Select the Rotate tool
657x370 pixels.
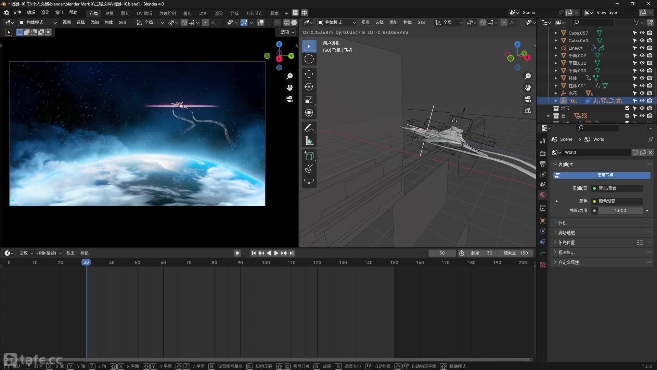pos(309,87)
